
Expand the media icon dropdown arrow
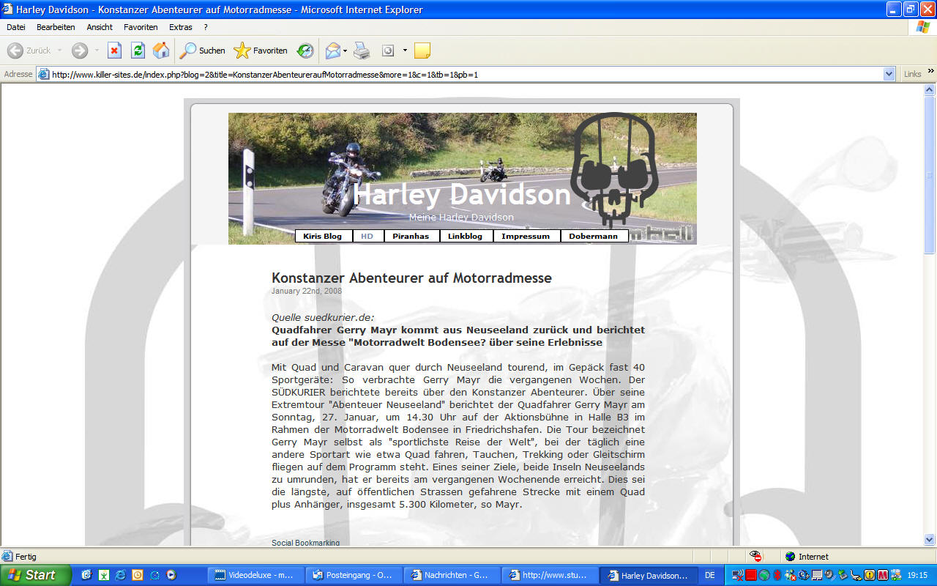click(405, 51)
